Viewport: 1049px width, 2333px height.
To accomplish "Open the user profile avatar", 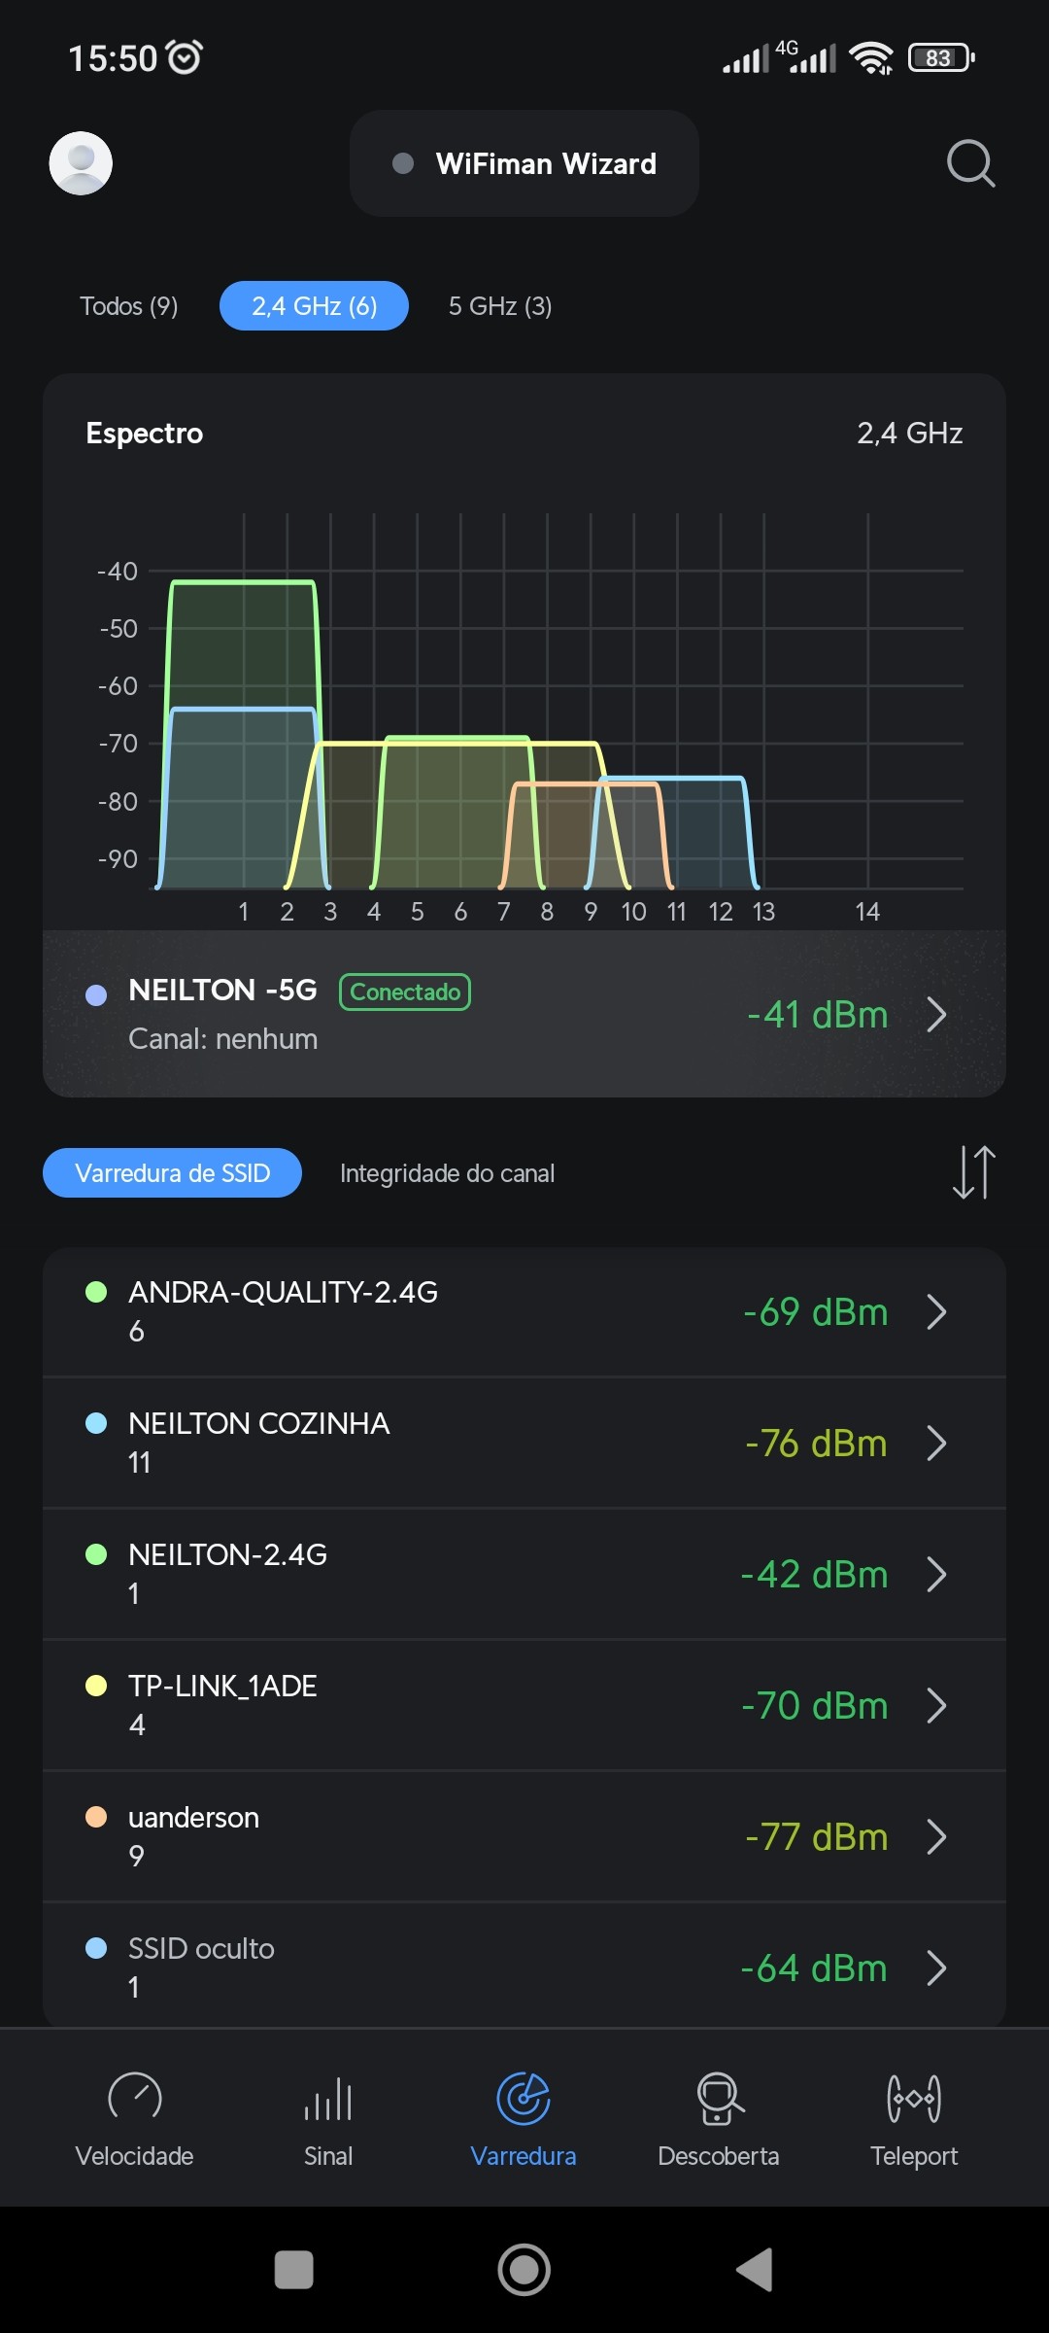I will [81, 163].
